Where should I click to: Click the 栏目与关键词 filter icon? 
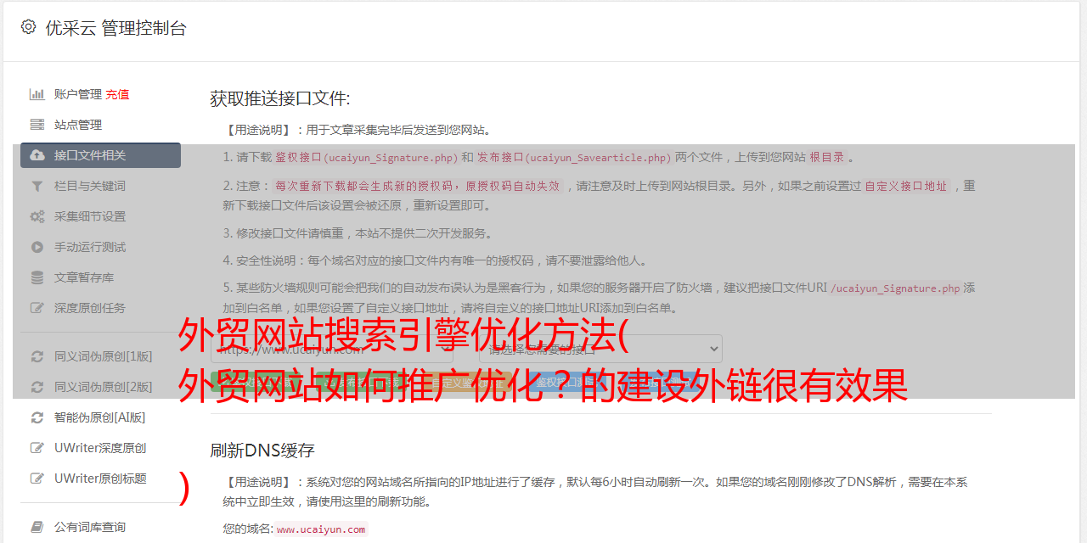pyautogui.click(x=37, y=186)
